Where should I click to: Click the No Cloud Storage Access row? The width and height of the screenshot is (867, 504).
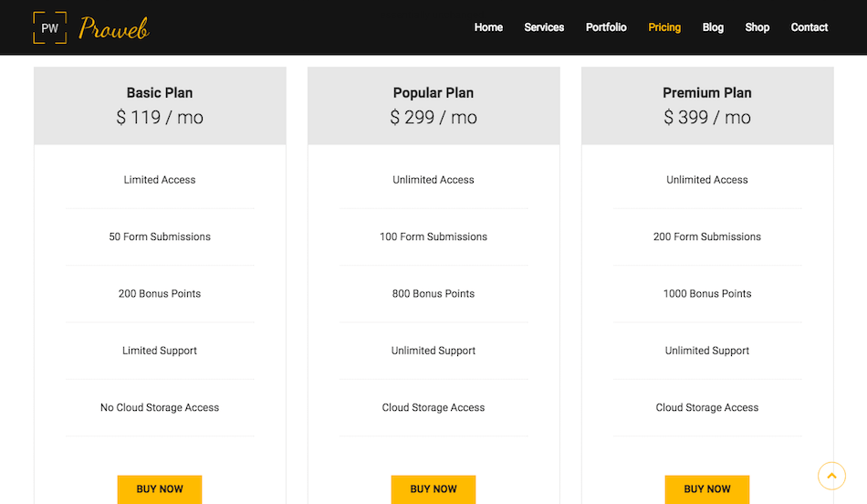coord(160,408)
